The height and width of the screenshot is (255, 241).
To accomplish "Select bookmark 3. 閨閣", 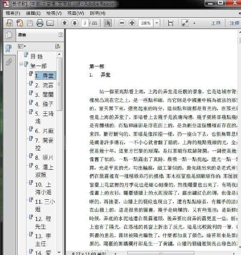I will coord(44,94).
